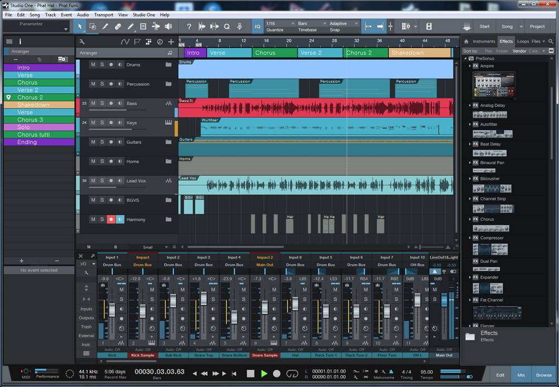Switch to the Loops browser tab

click(523, 41)
